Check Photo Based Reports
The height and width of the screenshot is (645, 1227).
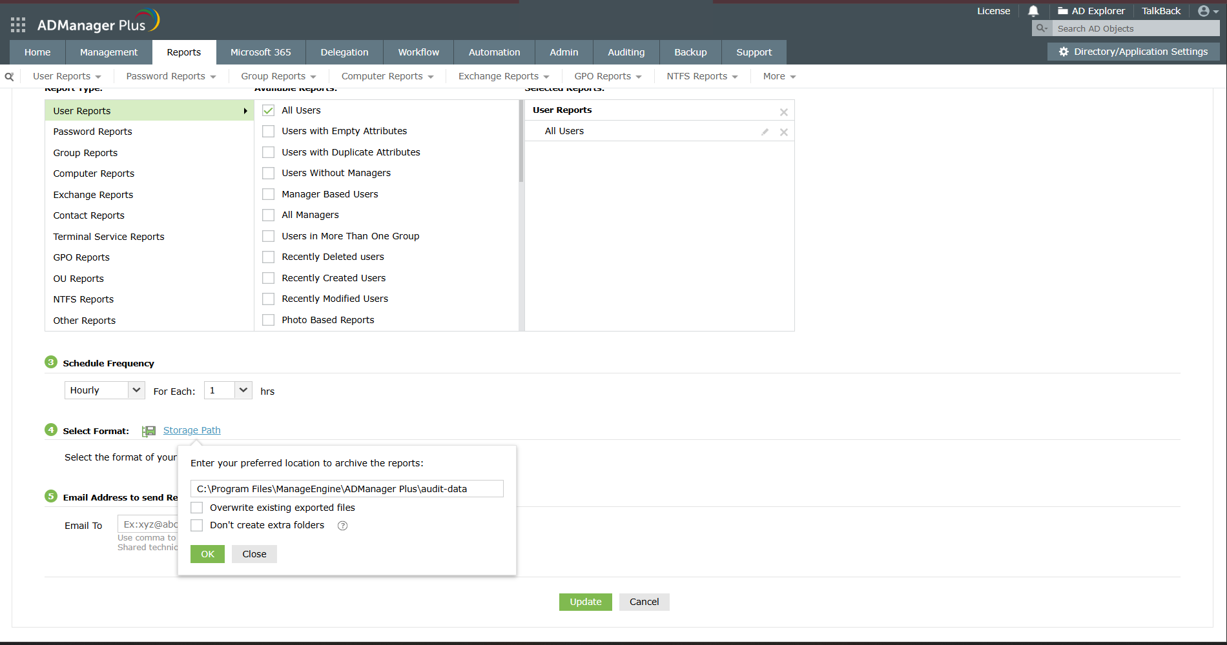[x=269, y=320]
